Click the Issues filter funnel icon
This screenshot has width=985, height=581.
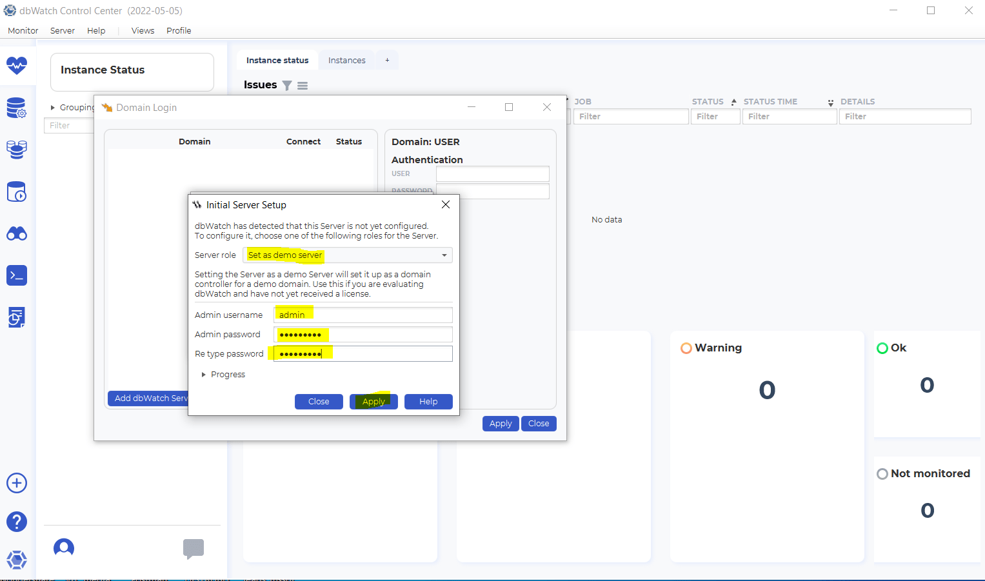(286, 84)
